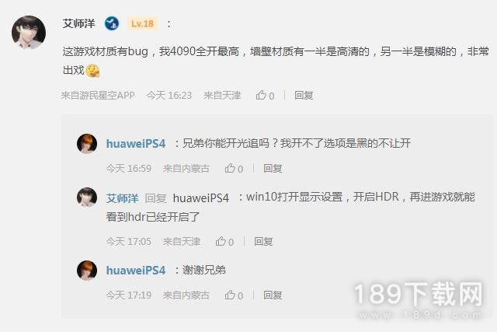Click 回复 under the 17:19 comment
497x332 pixels.
(x=273, y=295)
